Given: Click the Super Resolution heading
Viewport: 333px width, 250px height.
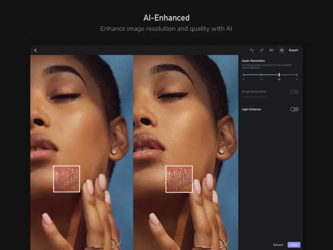Looking at the screenshot, I should point(253,61).
